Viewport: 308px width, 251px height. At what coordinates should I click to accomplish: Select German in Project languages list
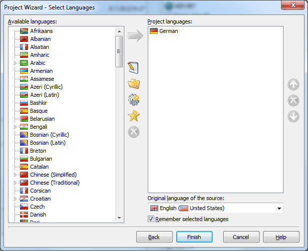168,31
